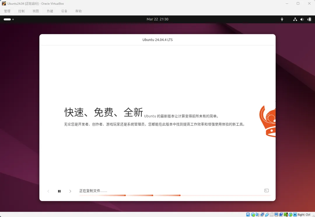Image resolution: width=315 pixels, height=217 pixels.
Task: Click the VirtualBox recording status icon
Action: 281,215
